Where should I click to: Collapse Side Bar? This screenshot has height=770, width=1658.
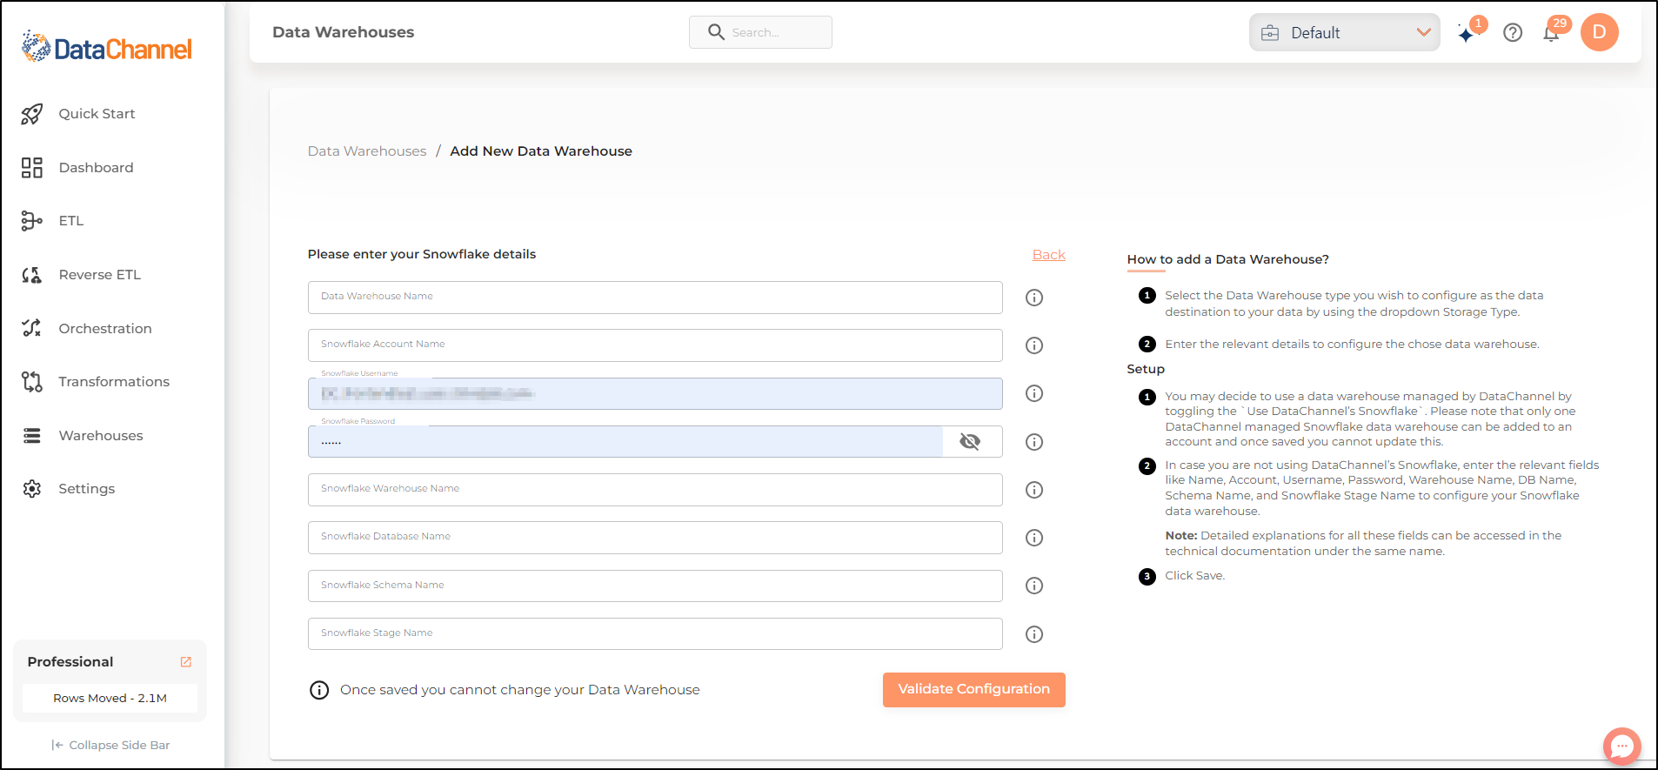(110, 746)
